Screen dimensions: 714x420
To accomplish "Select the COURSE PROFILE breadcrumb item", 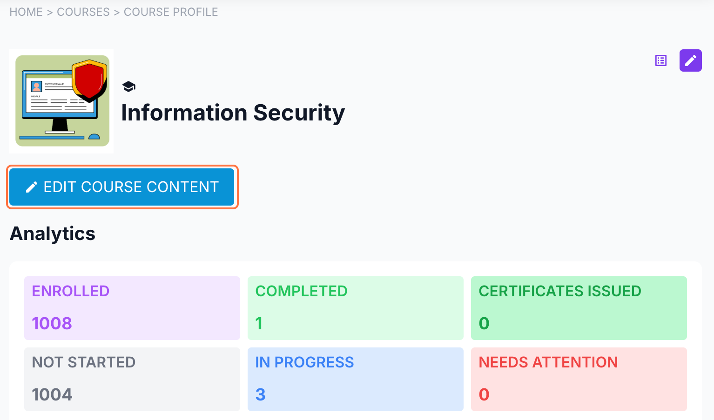I will click(171, 12).
